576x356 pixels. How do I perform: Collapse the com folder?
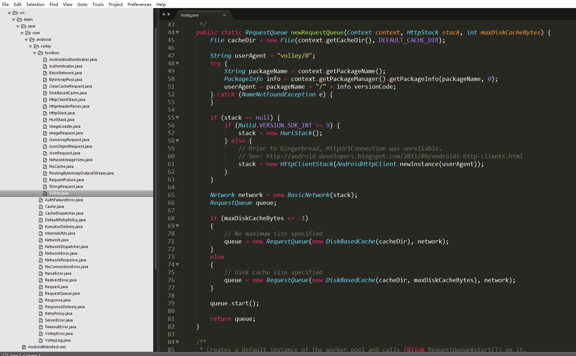click(22, 33)
